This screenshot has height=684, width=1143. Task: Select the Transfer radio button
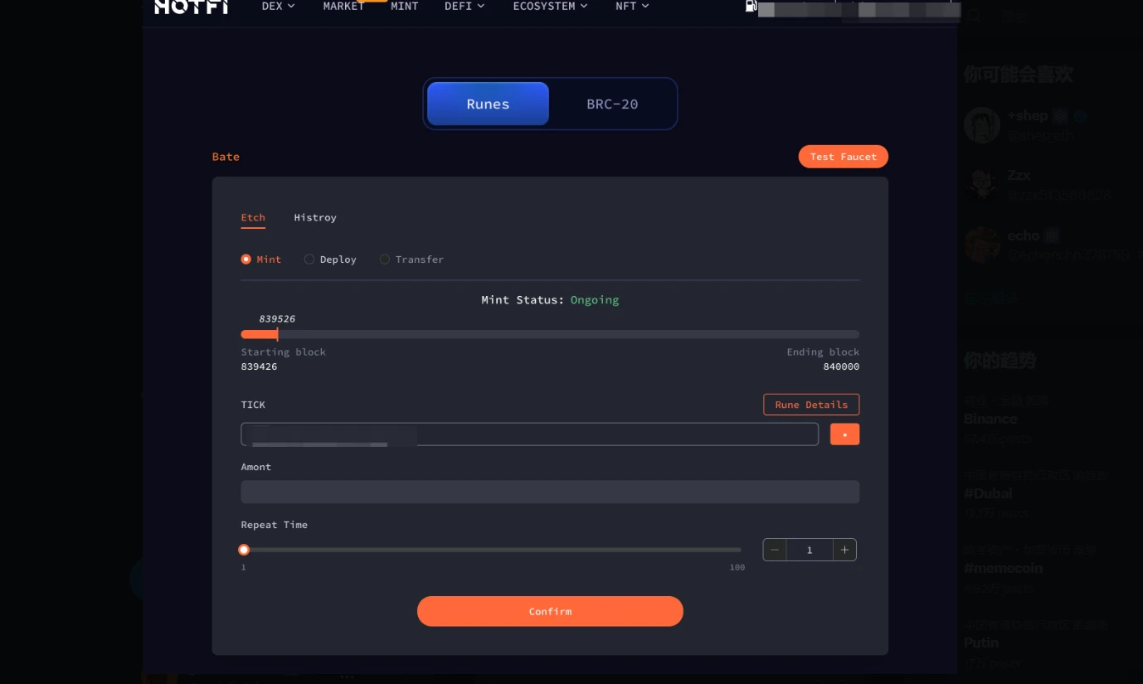tap(385, 259)
